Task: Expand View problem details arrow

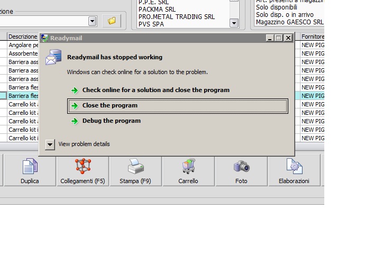Action: [50, 144]
